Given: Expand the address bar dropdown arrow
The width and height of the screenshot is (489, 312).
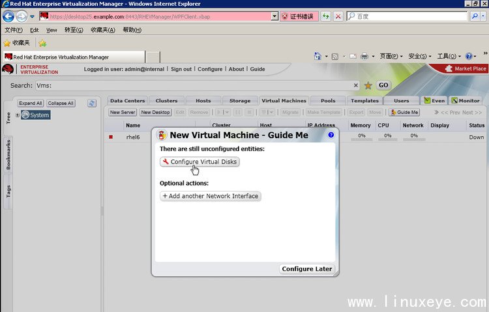Looking at the screenshot, I should [274, 16].
